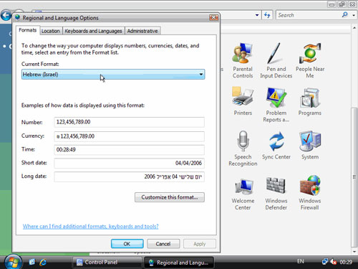
Task: Click the Number example field
Action: click(x=129, y=122)
